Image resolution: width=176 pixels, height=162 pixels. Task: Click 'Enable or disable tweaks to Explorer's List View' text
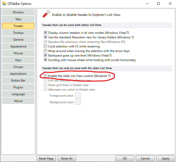86,15
